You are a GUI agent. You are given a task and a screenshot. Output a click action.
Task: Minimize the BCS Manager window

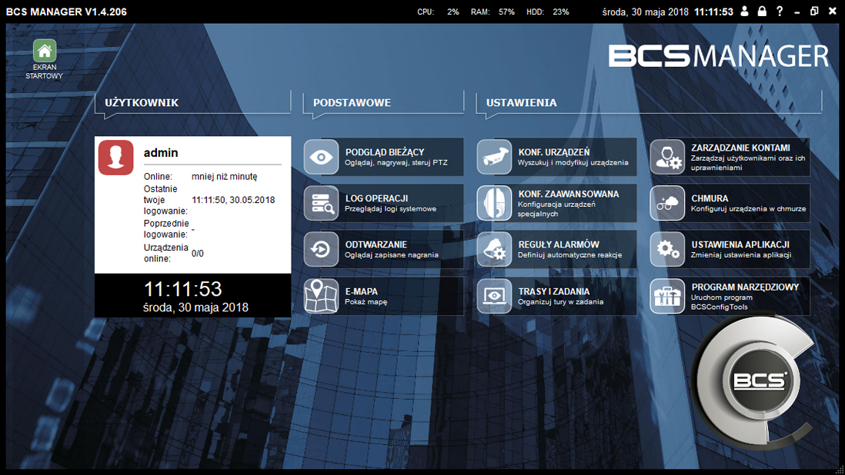click(797, 12)
